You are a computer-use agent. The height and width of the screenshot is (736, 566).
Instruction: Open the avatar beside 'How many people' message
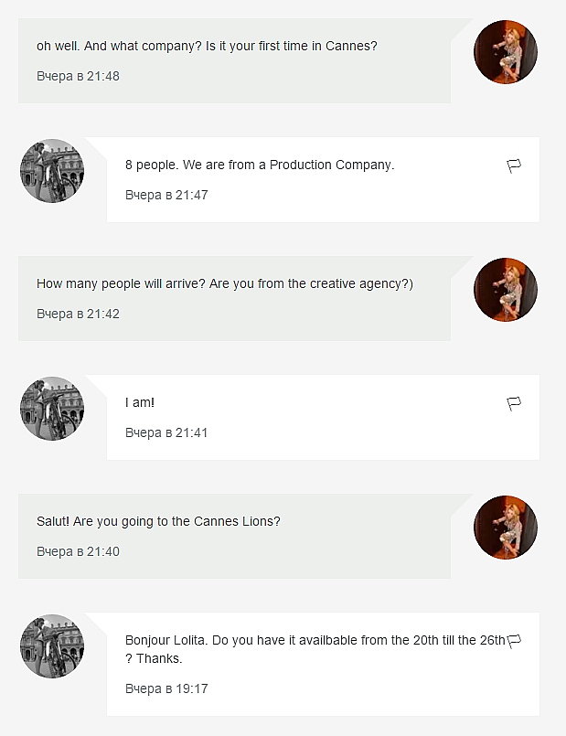click(506, 290)
